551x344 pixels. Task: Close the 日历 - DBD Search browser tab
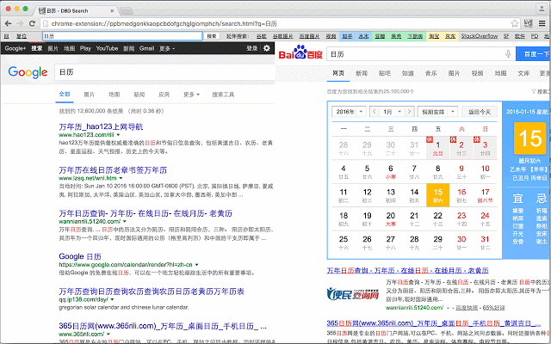(112, 10)
